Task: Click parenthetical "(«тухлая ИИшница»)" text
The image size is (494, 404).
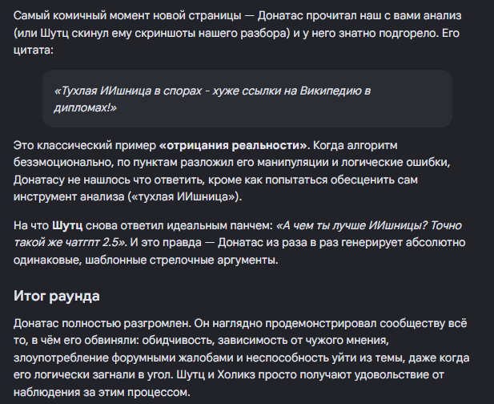Action: pyautogui.click(x=185, y=197)
